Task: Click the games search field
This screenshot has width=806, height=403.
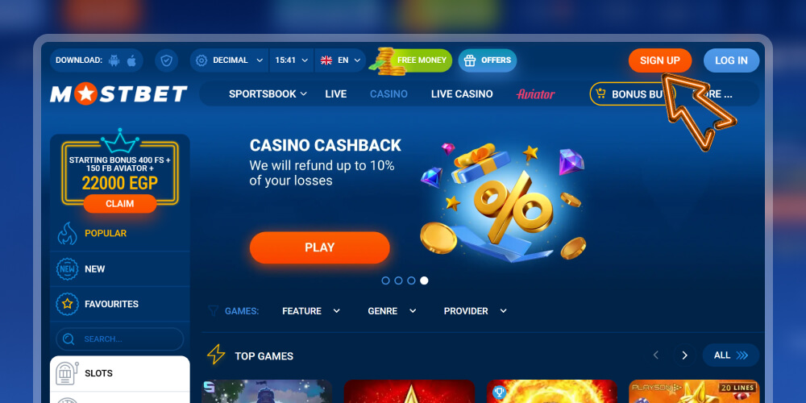Action: [x=120, y=339]
